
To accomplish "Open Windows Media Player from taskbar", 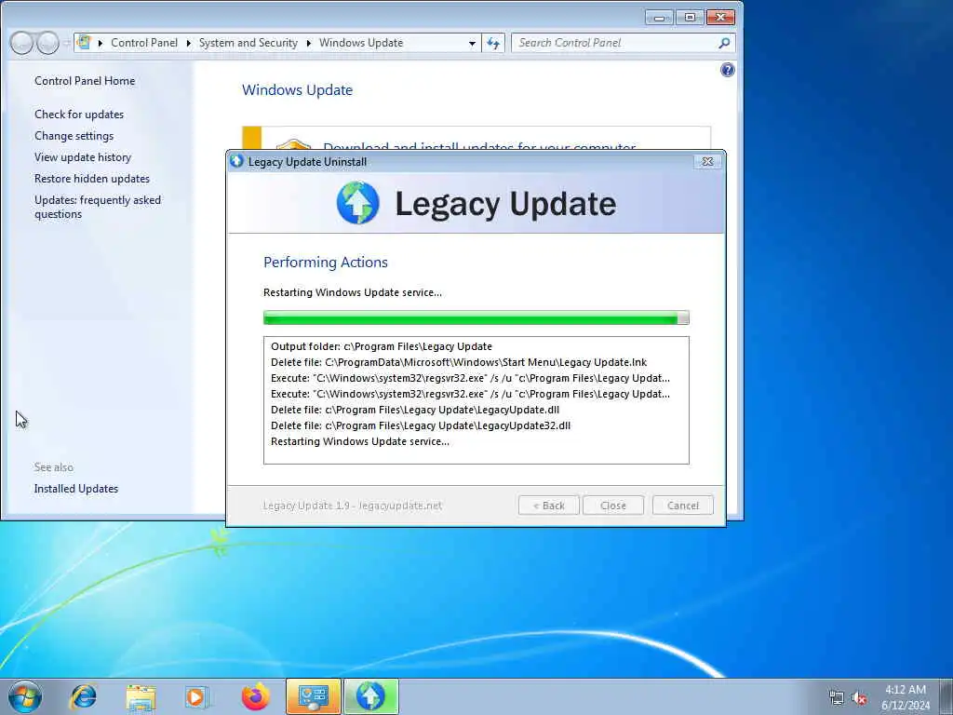I will 197,696.
